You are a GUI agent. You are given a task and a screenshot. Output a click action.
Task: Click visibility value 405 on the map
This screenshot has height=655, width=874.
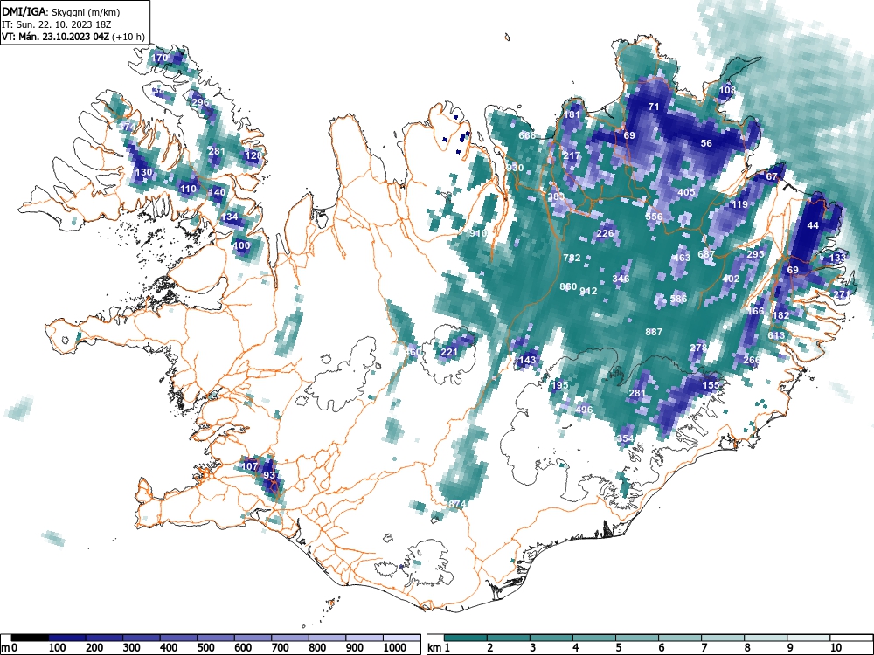tap(686, 192)
